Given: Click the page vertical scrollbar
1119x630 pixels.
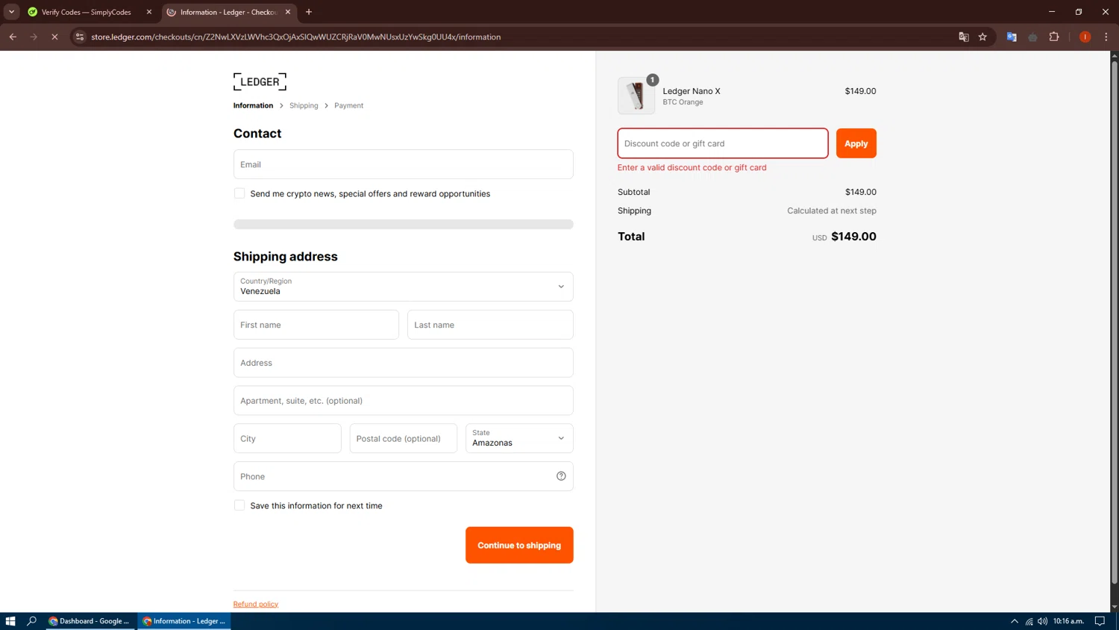Looking at the screenshot, I should click(x=1115, y=322).
